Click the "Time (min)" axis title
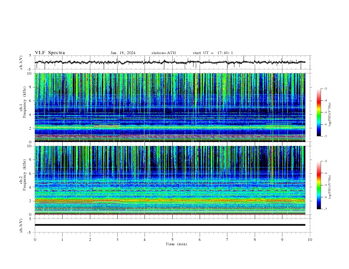 (176, 244)
